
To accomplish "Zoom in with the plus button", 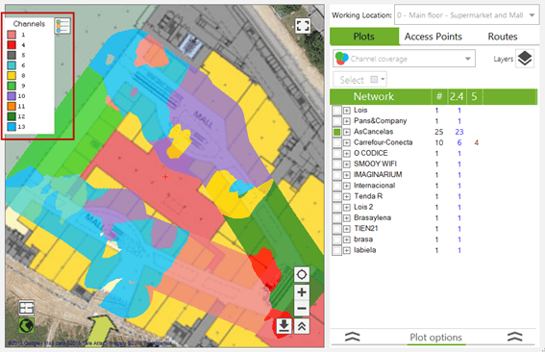I will [302, 291].
